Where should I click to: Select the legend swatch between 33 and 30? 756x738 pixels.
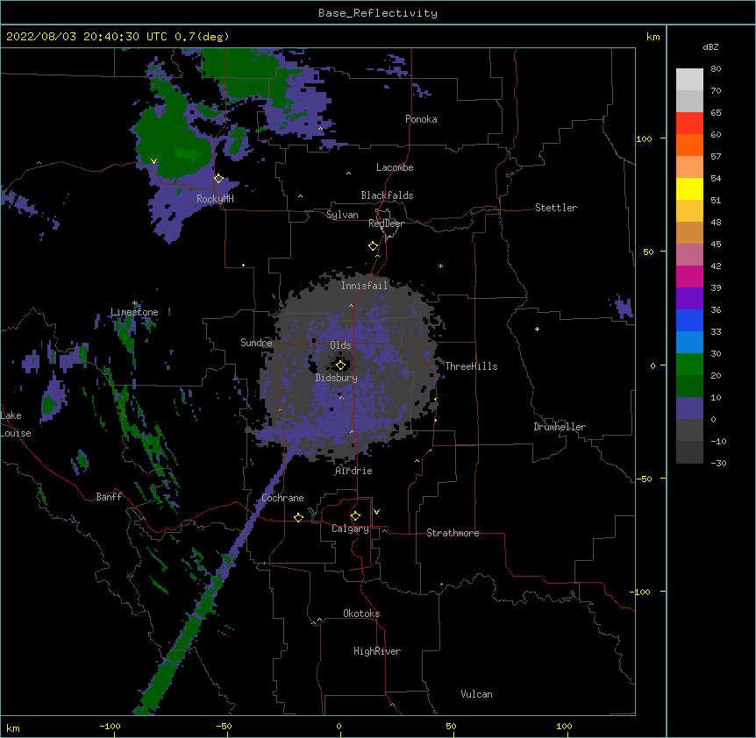(x=689, y=342)
